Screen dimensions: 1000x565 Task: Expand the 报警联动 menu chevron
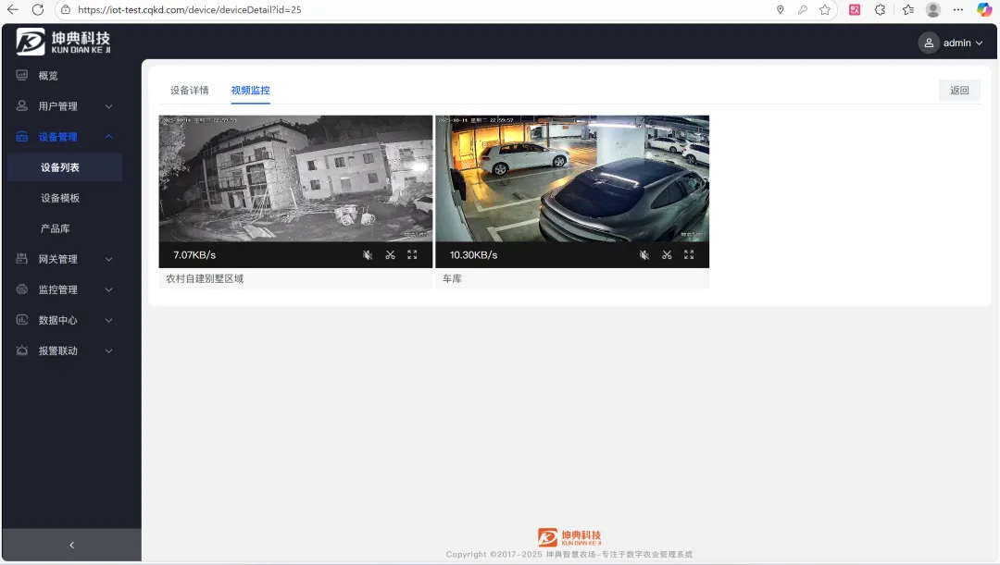pos(108,351)
